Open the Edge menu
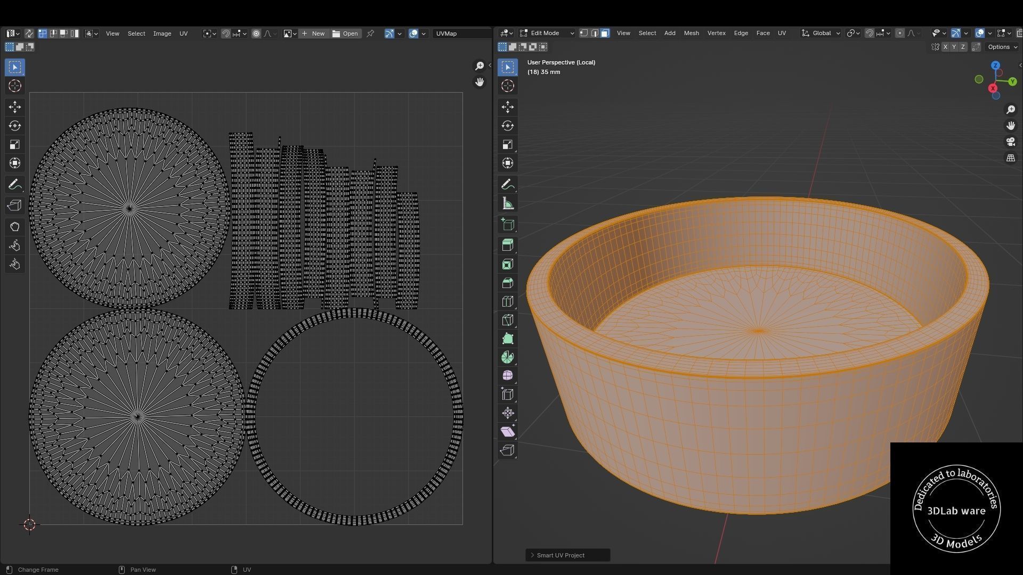The width and height of the screenshot is (1023, 575). (741, 33)
